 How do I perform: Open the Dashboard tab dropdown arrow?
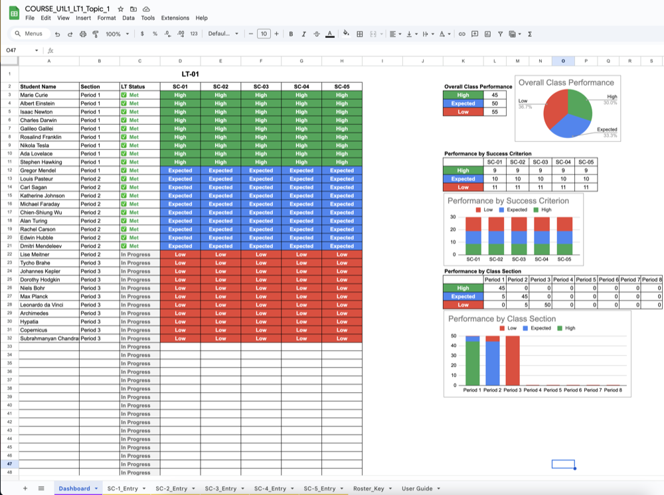[x=96, y=488]
